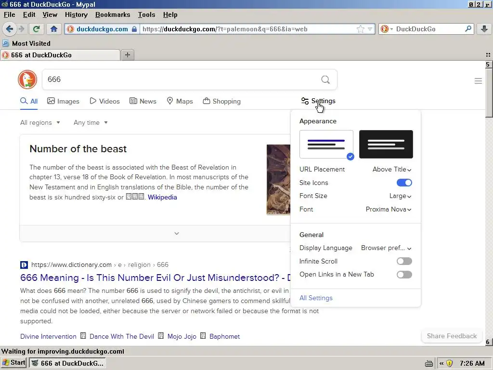Open the Home page icon
Screen dimensions: 493x370
(x=54, y=29)
